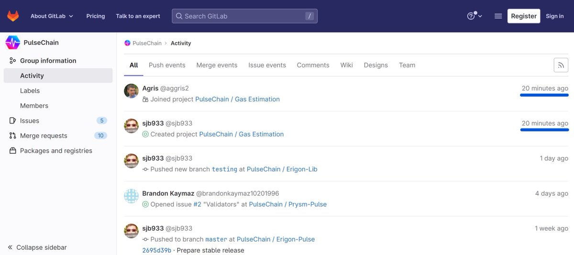Switch to Issue events tab
Screen dimensions: 574x255
[x=267, y=65]
